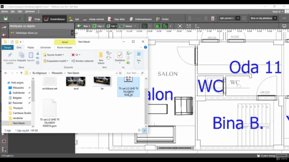Select TV set LG UHD TV gsm file
This screenshot has height=162, width=289.
point(50,113)
